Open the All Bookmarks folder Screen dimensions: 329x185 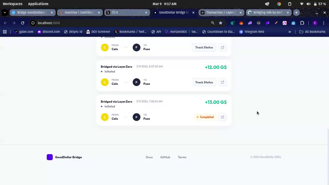(312, 32)
